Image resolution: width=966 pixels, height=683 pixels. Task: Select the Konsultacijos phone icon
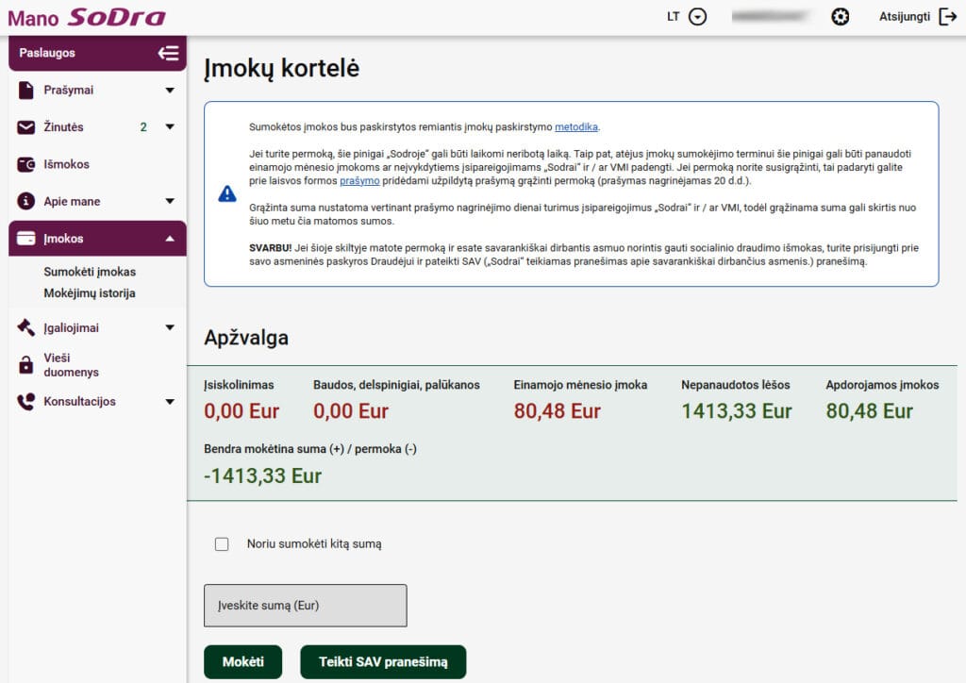24,401
